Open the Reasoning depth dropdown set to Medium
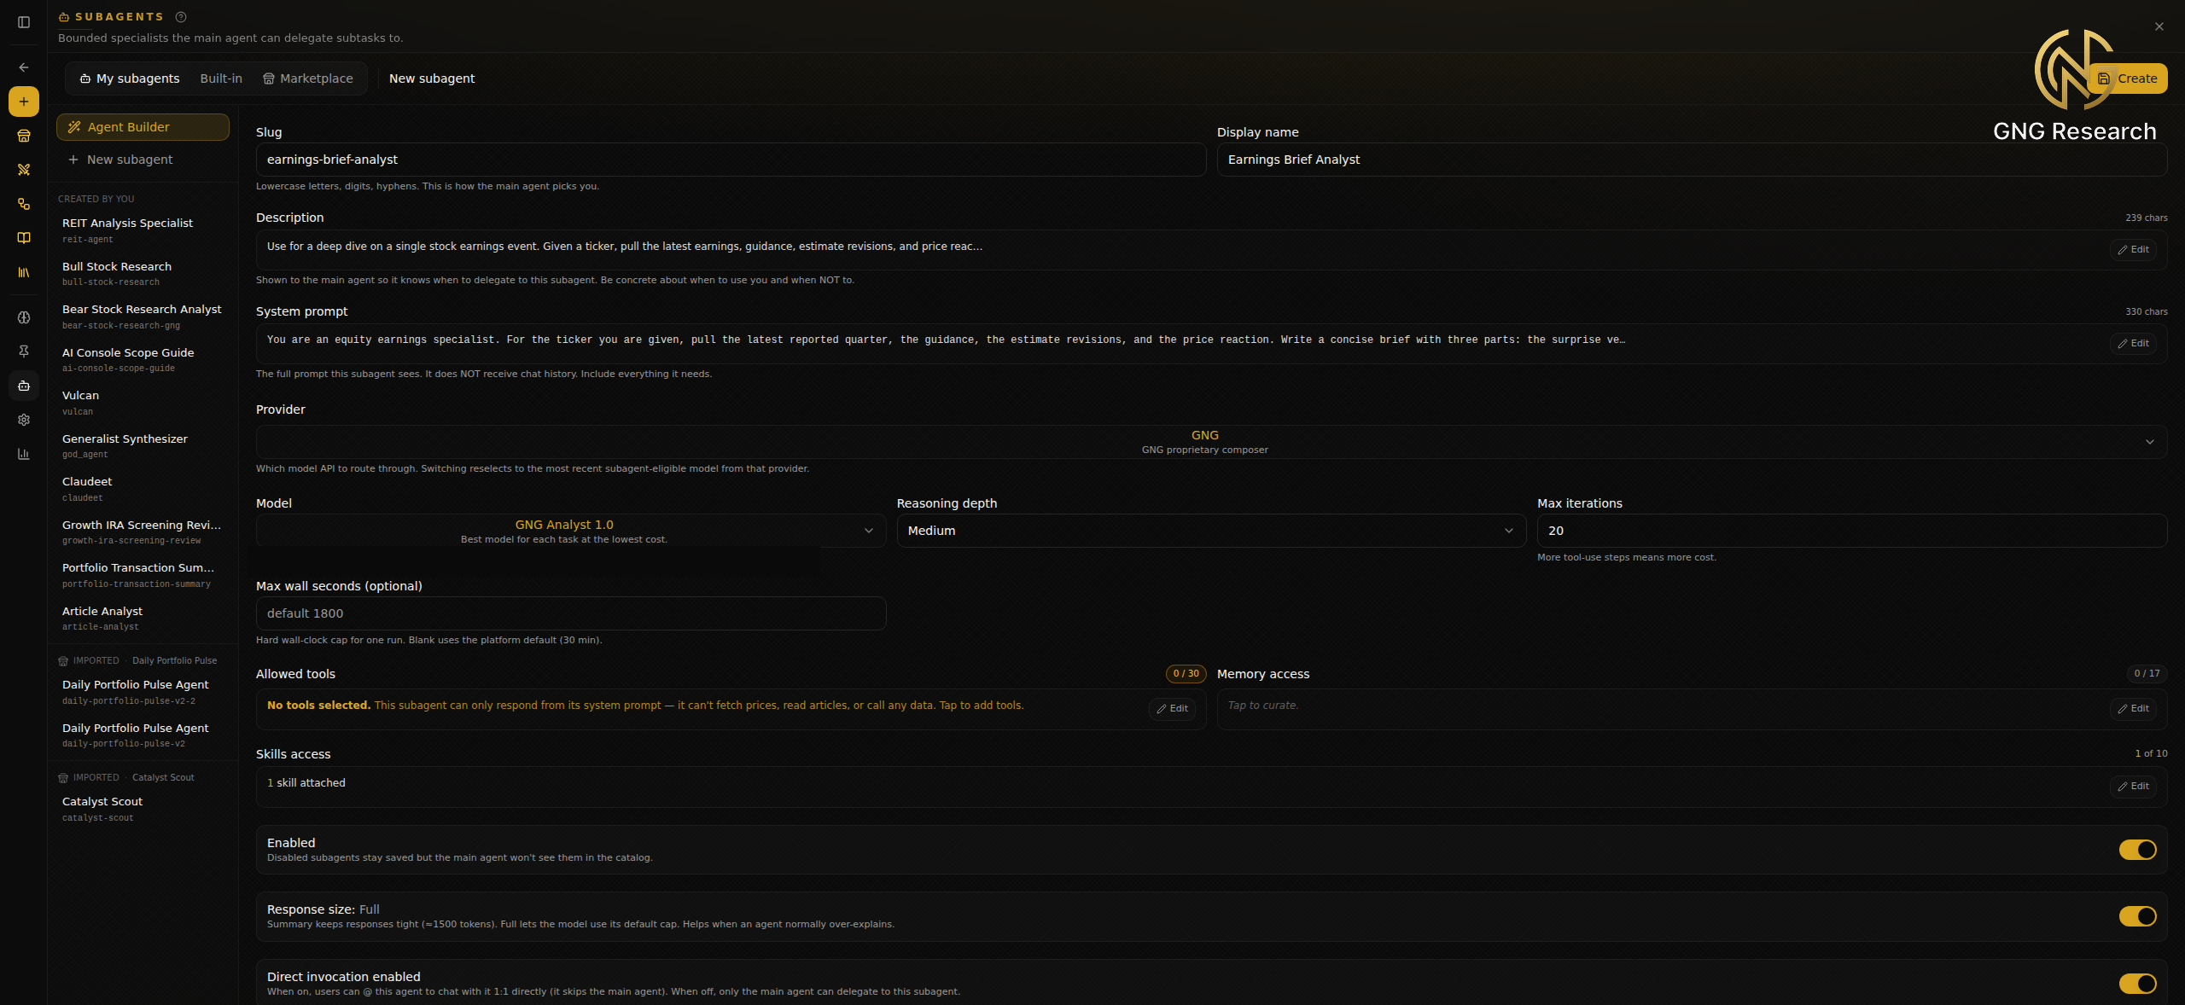The height and width of the screenshot is (1005, 2185). [1211, 531]
